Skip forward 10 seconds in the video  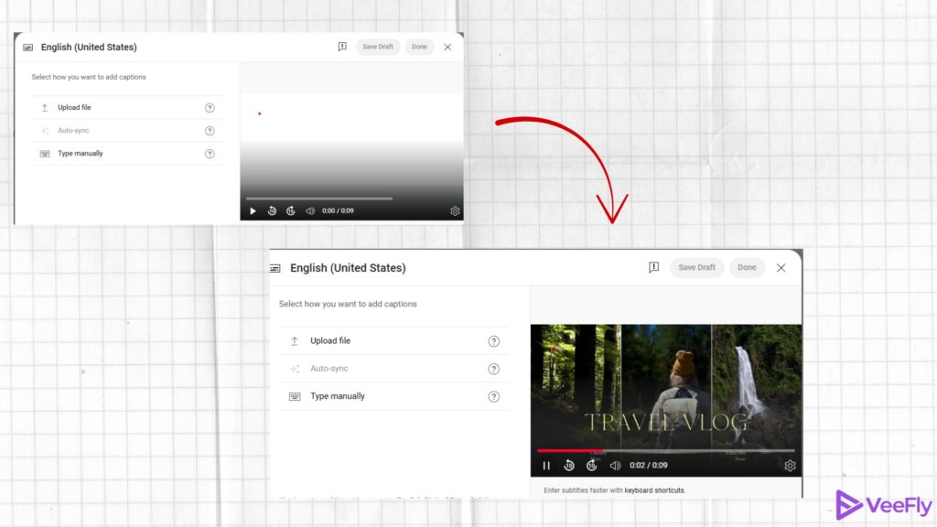[590, 465]
